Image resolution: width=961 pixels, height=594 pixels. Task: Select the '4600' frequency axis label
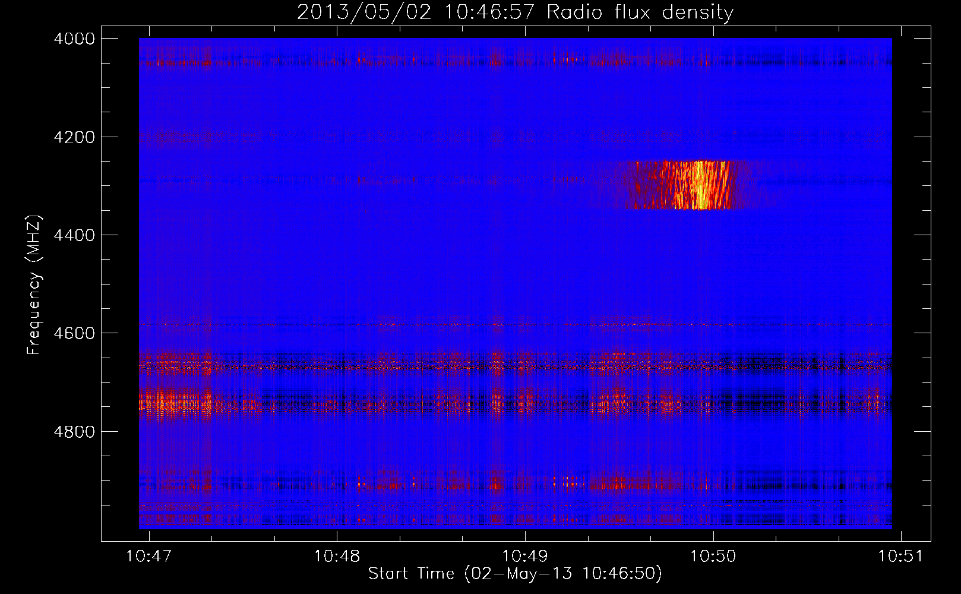(x=74, y=333)
